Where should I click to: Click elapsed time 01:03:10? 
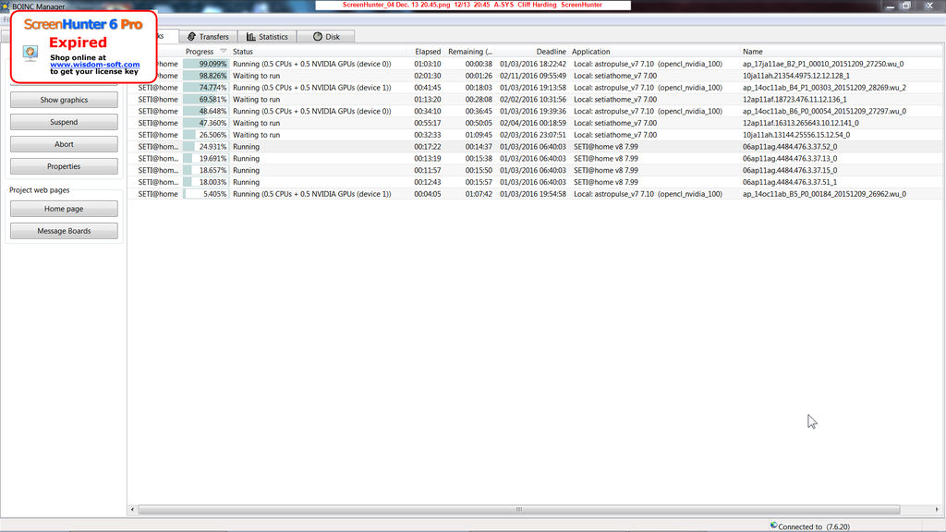[x=427, y=64]
